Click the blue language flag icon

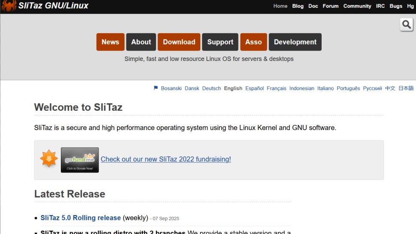pos(156,88)
